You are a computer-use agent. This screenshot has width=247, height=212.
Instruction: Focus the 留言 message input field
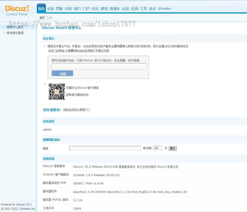coord(105,148)
